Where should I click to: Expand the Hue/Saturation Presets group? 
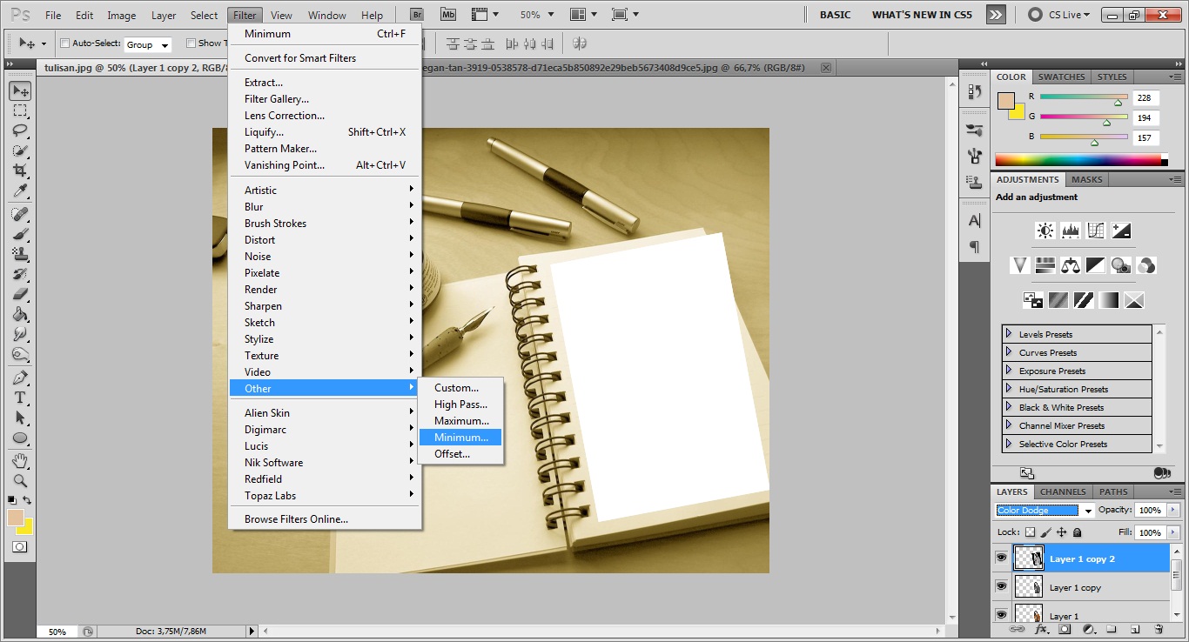[1009, 389]
